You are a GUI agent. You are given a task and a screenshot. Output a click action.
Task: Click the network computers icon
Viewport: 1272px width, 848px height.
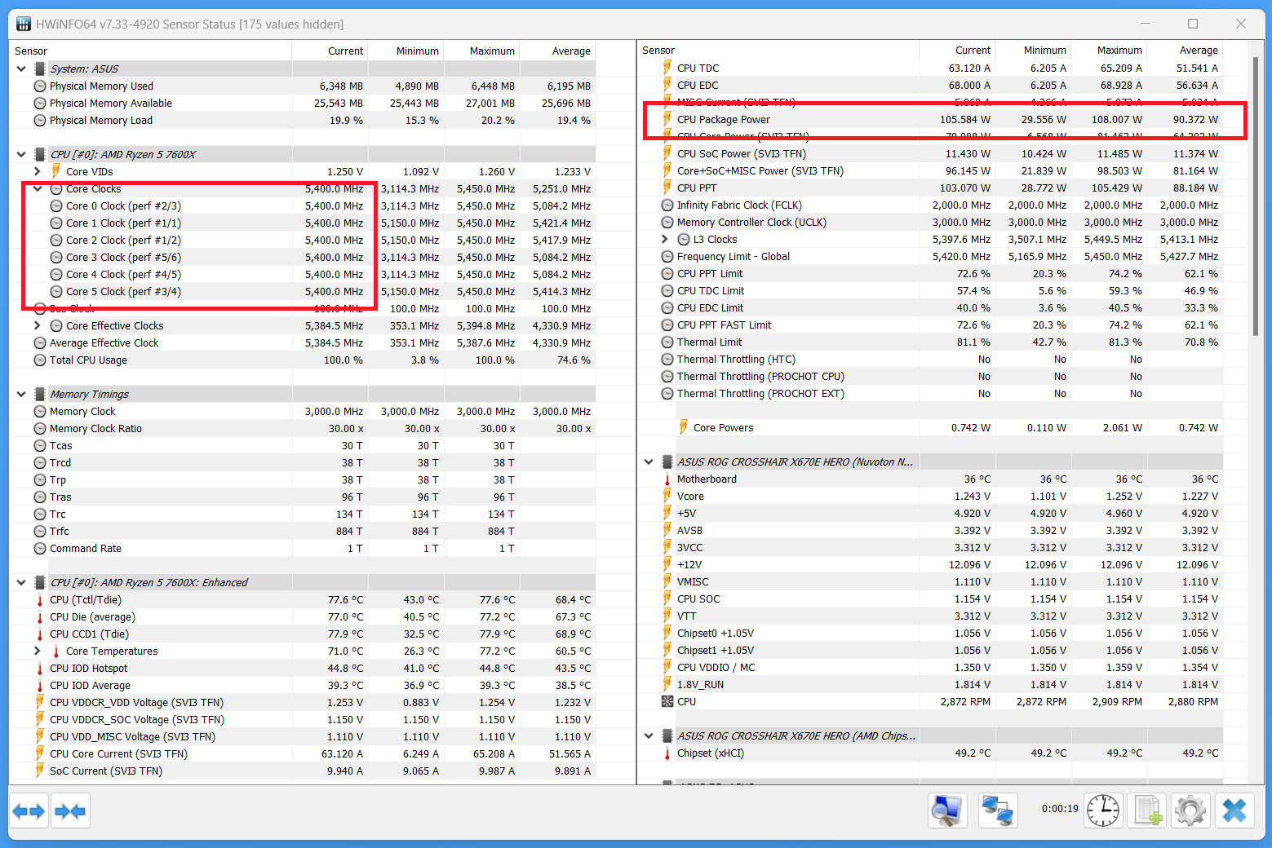997,810
